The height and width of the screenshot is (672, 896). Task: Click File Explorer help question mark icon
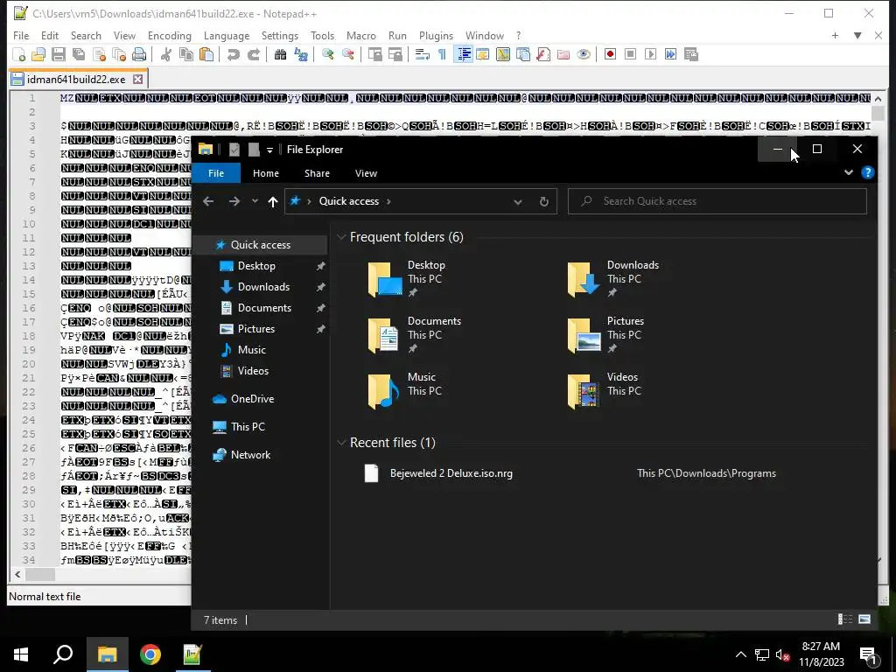[867, 172]
